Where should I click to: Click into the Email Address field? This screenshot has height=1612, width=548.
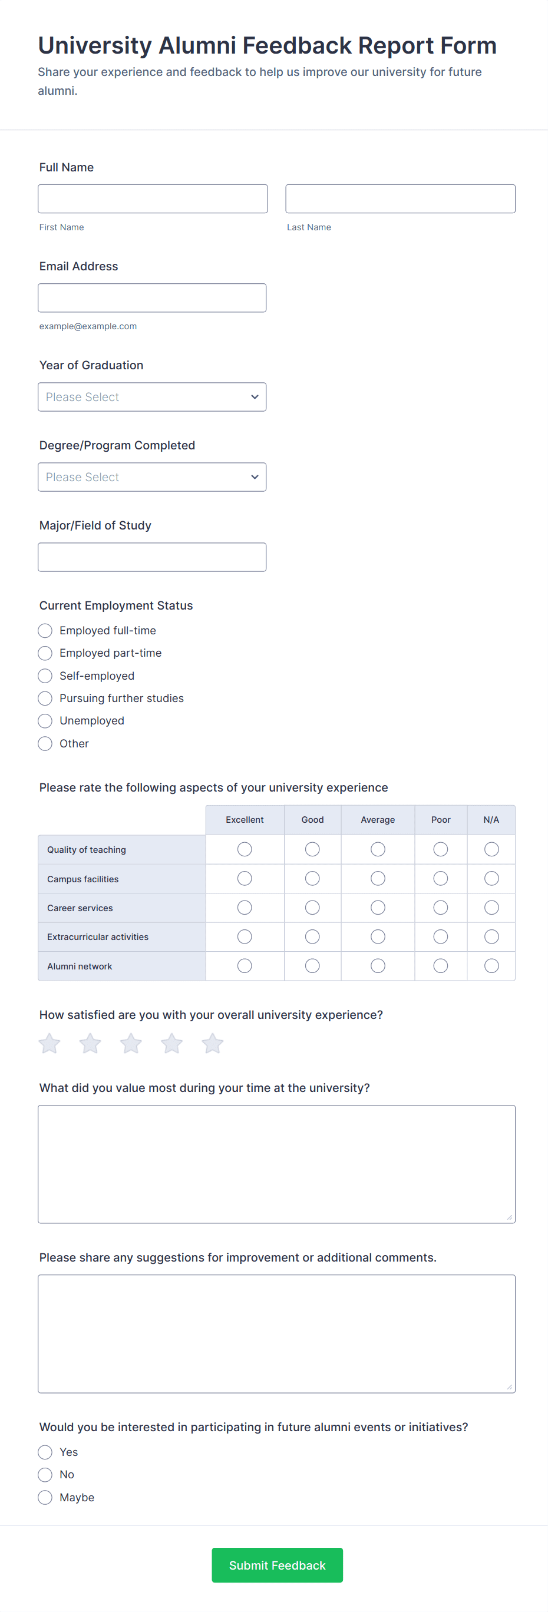(x=152, y=298)
